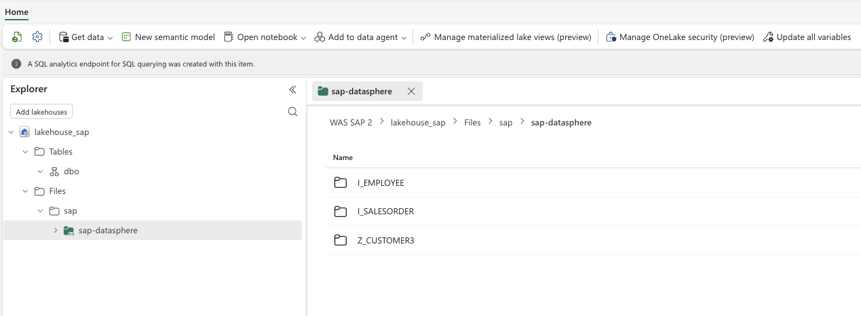This screenshot has height=316, width=861.
Task: Click Manage materialized lake views
Action: 505,37
